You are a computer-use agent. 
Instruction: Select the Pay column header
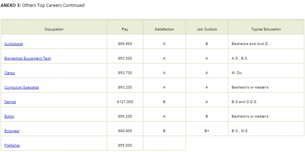pyautogui.click(x=125, y=27)
